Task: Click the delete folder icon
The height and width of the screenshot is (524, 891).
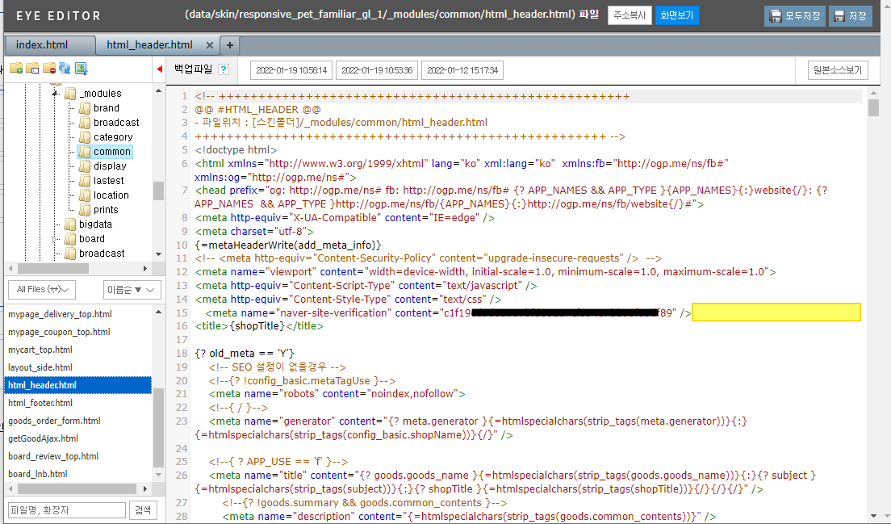Action: coord(48,69)
